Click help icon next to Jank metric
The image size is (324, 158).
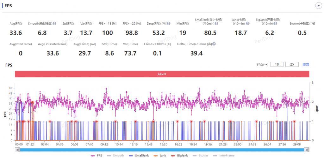click(247, 23)
